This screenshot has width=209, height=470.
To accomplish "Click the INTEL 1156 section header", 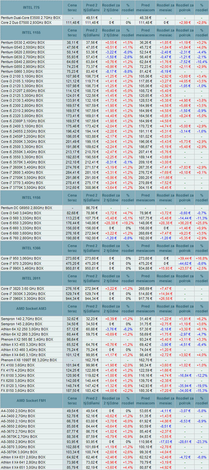I will pyautogui.click(x=31, y=198).
